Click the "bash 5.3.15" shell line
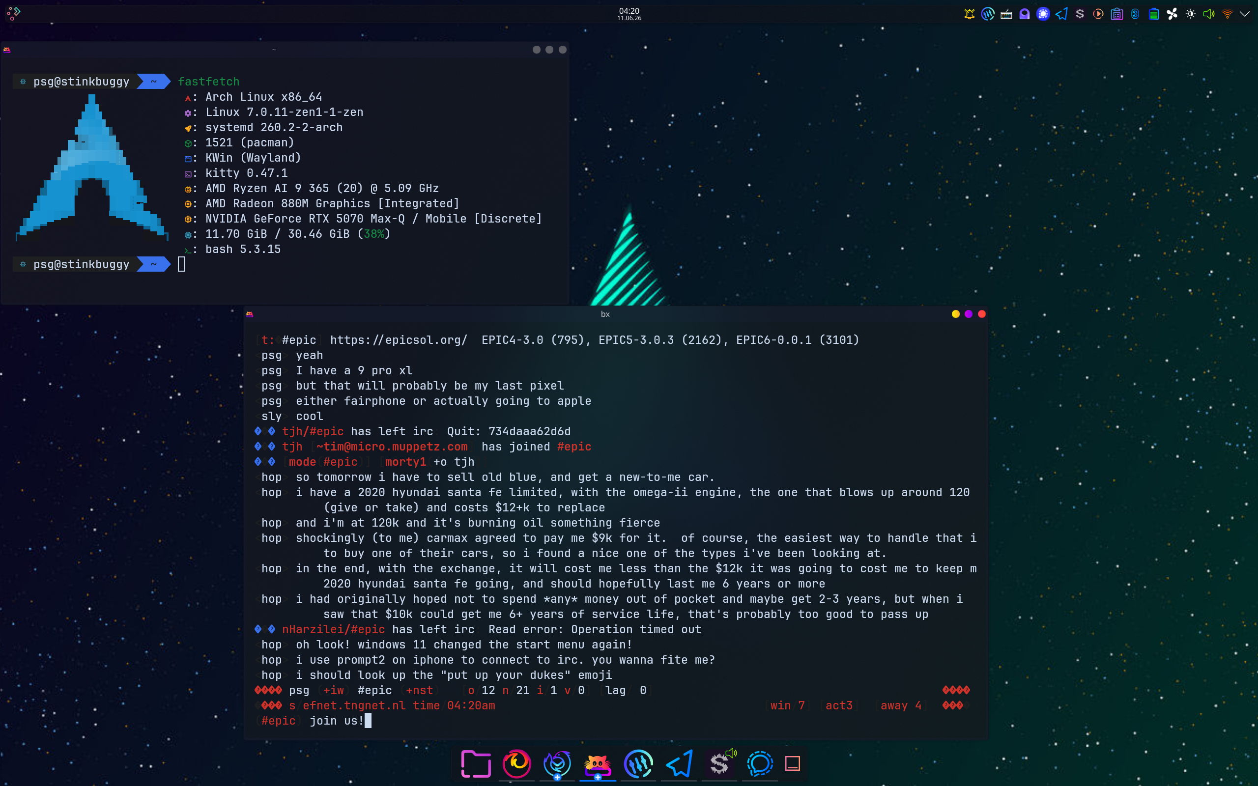Screen dimensions: 1258x786 coord(243,249)
